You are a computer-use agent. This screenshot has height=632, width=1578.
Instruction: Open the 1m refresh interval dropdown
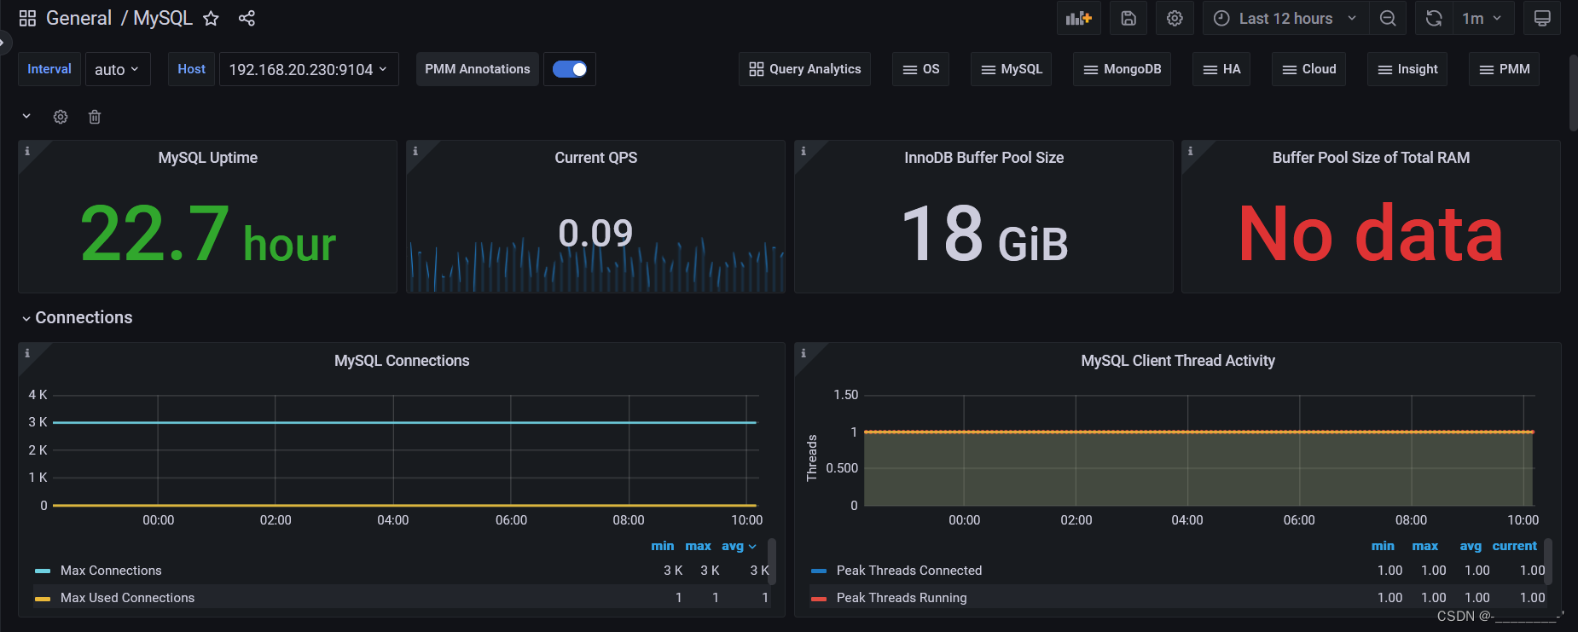(x=1482, y=18)
